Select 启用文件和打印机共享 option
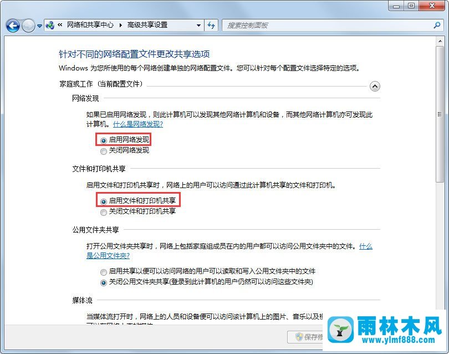 pos(103,202)
